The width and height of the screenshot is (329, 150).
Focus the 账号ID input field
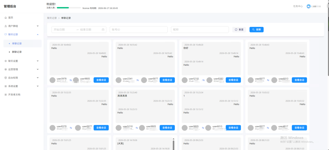click(139, 30)
